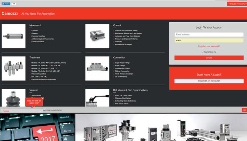Select Proximity Switches link
The height and width of the screenshot is (141, 247).
coord(38,36)
